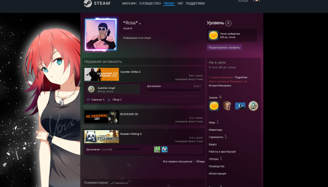Image resolution: width=328 pixels, height=187 pixels.
Task: Open the Инвентарь link
Action: (216, 130)
